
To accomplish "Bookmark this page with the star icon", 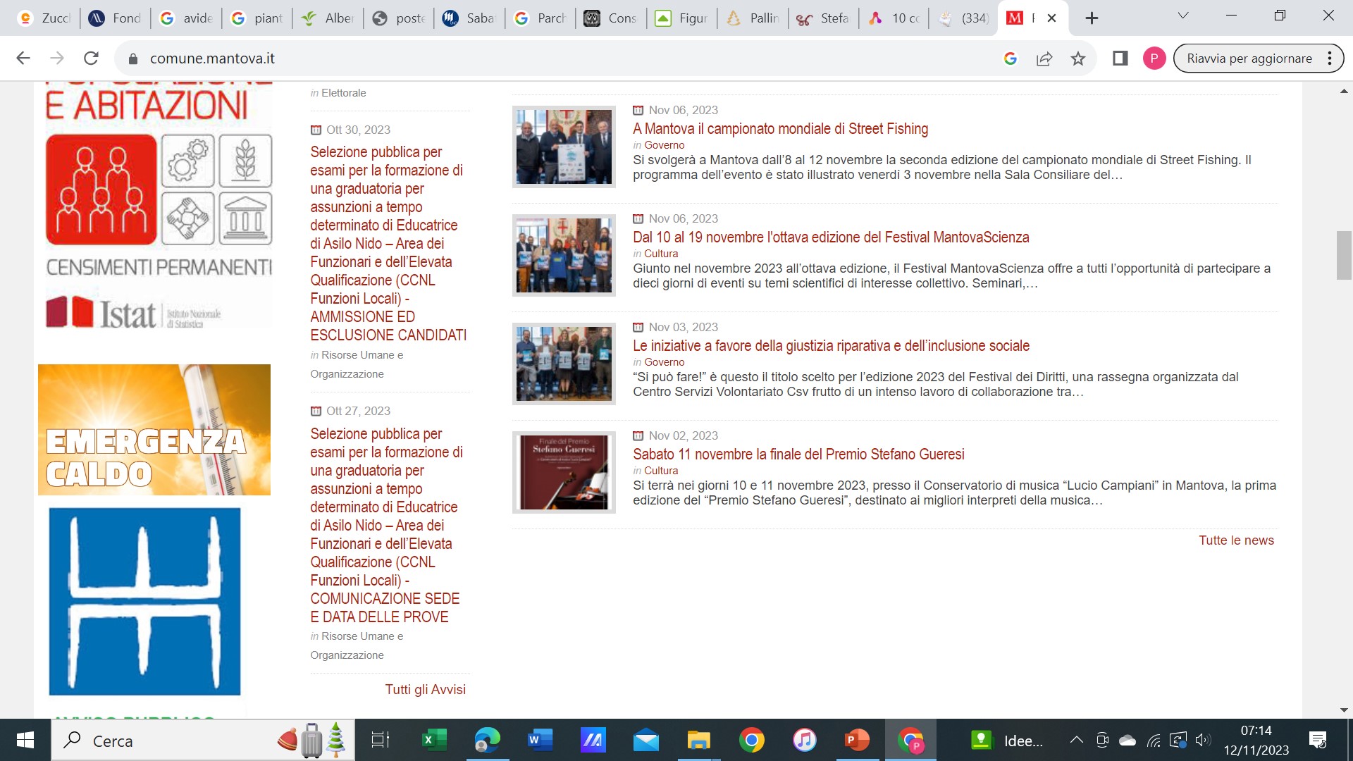I will 1077,58.
